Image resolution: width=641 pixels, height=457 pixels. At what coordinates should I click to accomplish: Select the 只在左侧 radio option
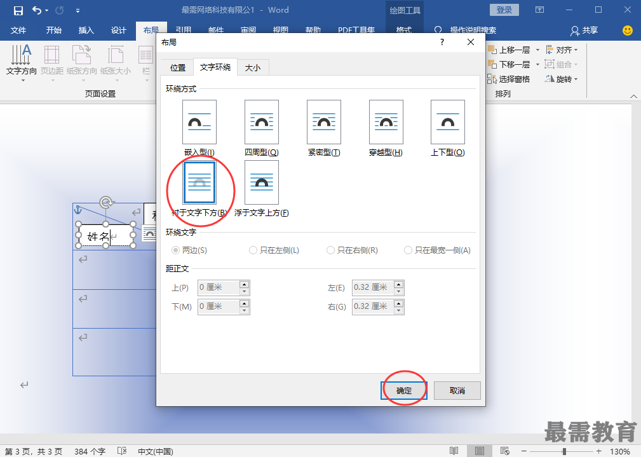274,250
